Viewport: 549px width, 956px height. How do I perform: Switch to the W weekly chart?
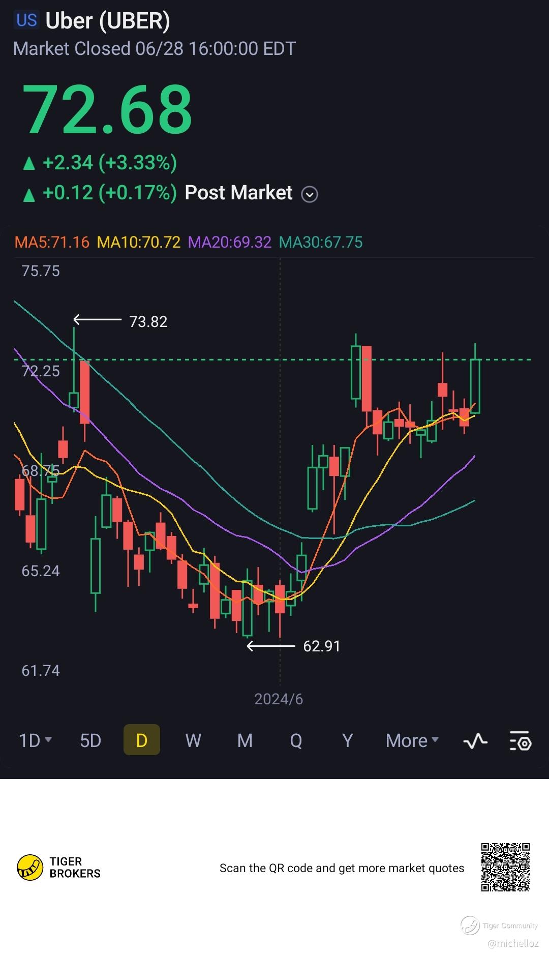[193, 740]
